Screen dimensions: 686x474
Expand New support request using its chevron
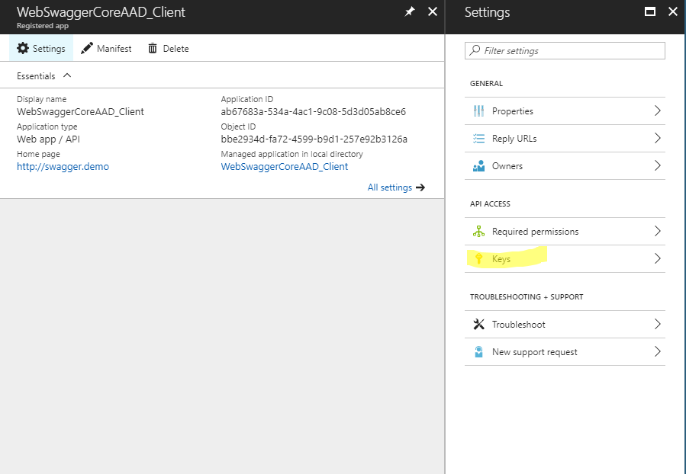click(657, 351)
